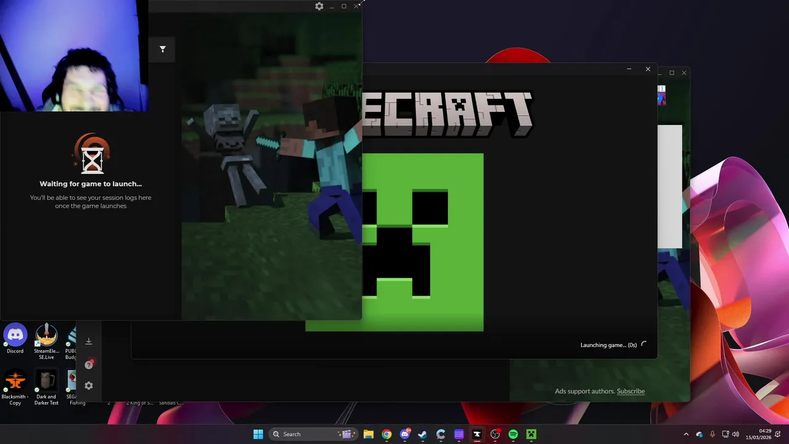The image size is (789, 444).
Task: Open the Blacksmith - Copy desktop shortcut
Action: (x=15, y=387)
